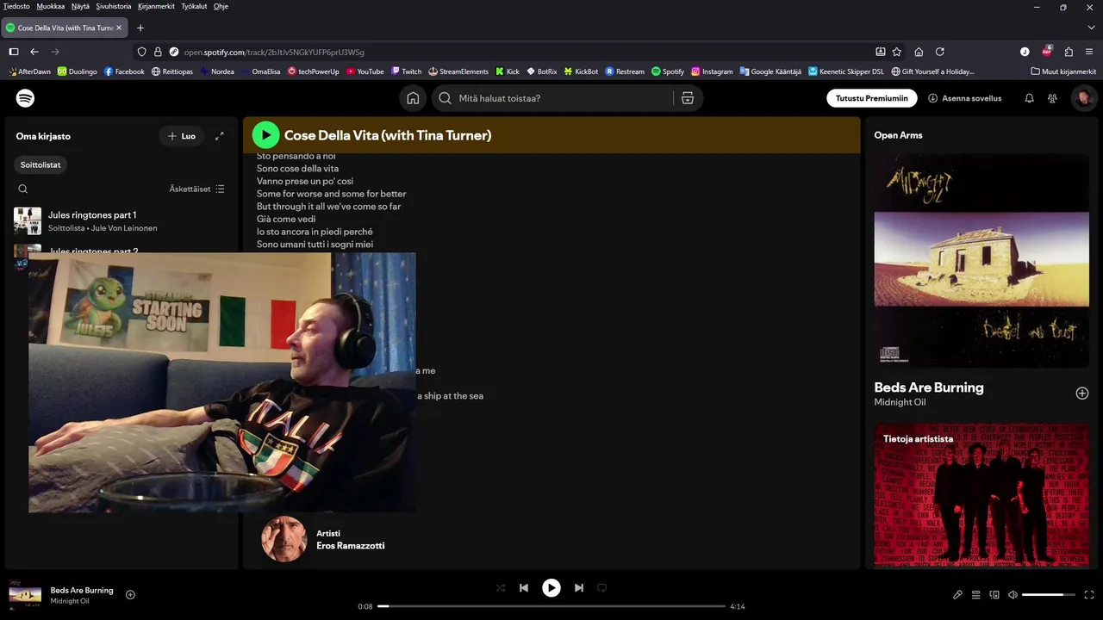This screenshot has width=1103, height=620.
Task: Click the Spotify logo in the header
Action: tap(26, 98)
